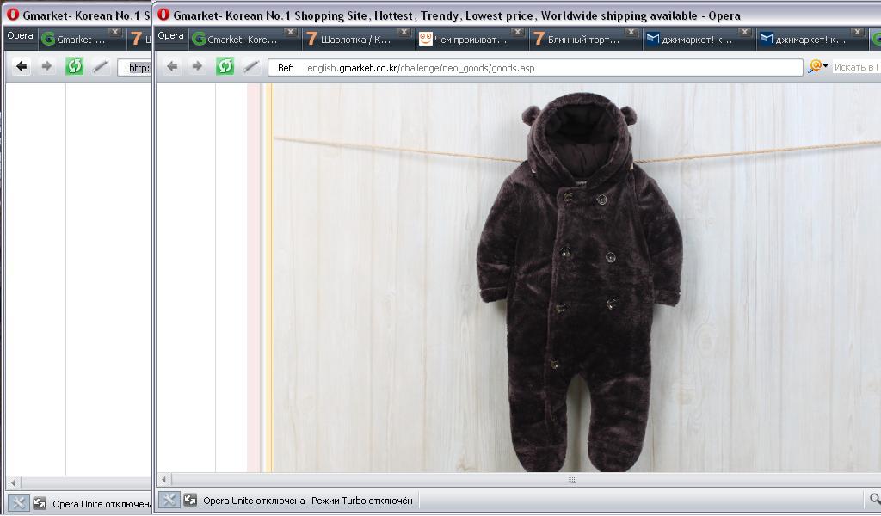Image resolution: width=881 pixels, height=516 pixels.
Task: Open the Opera menu in back window
Action: pyautogui.click(x=21, y=36)
